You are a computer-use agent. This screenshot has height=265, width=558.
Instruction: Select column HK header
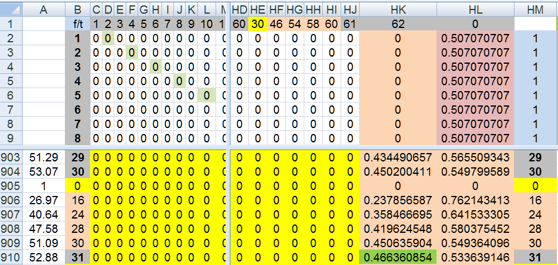pos(398,10)
